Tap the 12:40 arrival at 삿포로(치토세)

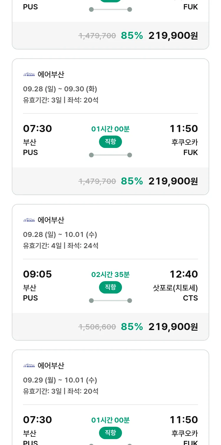184,274
